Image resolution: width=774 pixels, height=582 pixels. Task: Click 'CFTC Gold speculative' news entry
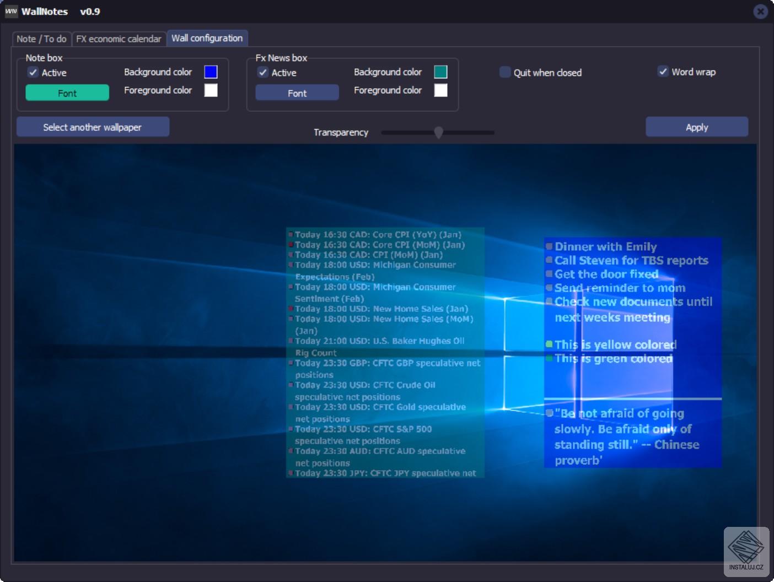click(x=380, y=413)
